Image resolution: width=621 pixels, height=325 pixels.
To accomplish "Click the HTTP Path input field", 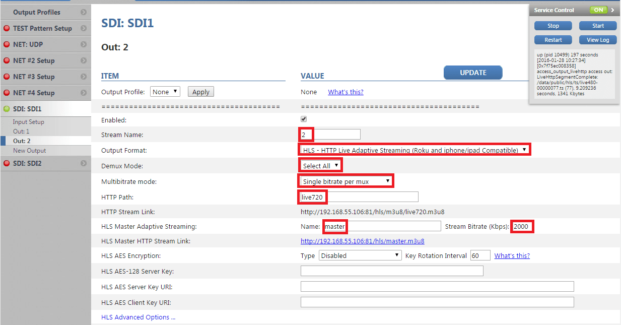I will click(x=360, y=197).
